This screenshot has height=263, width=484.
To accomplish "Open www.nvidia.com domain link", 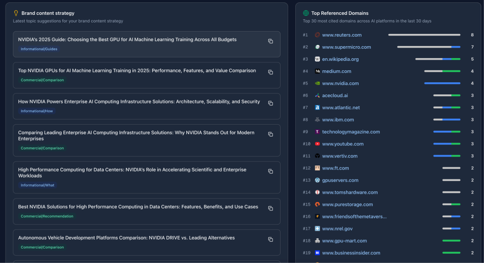I will point(340,83).
